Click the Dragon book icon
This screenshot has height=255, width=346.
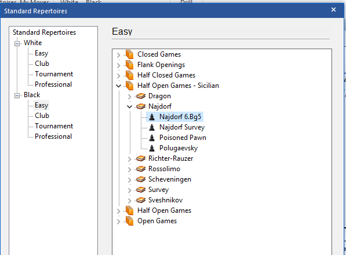click(141, 96)
